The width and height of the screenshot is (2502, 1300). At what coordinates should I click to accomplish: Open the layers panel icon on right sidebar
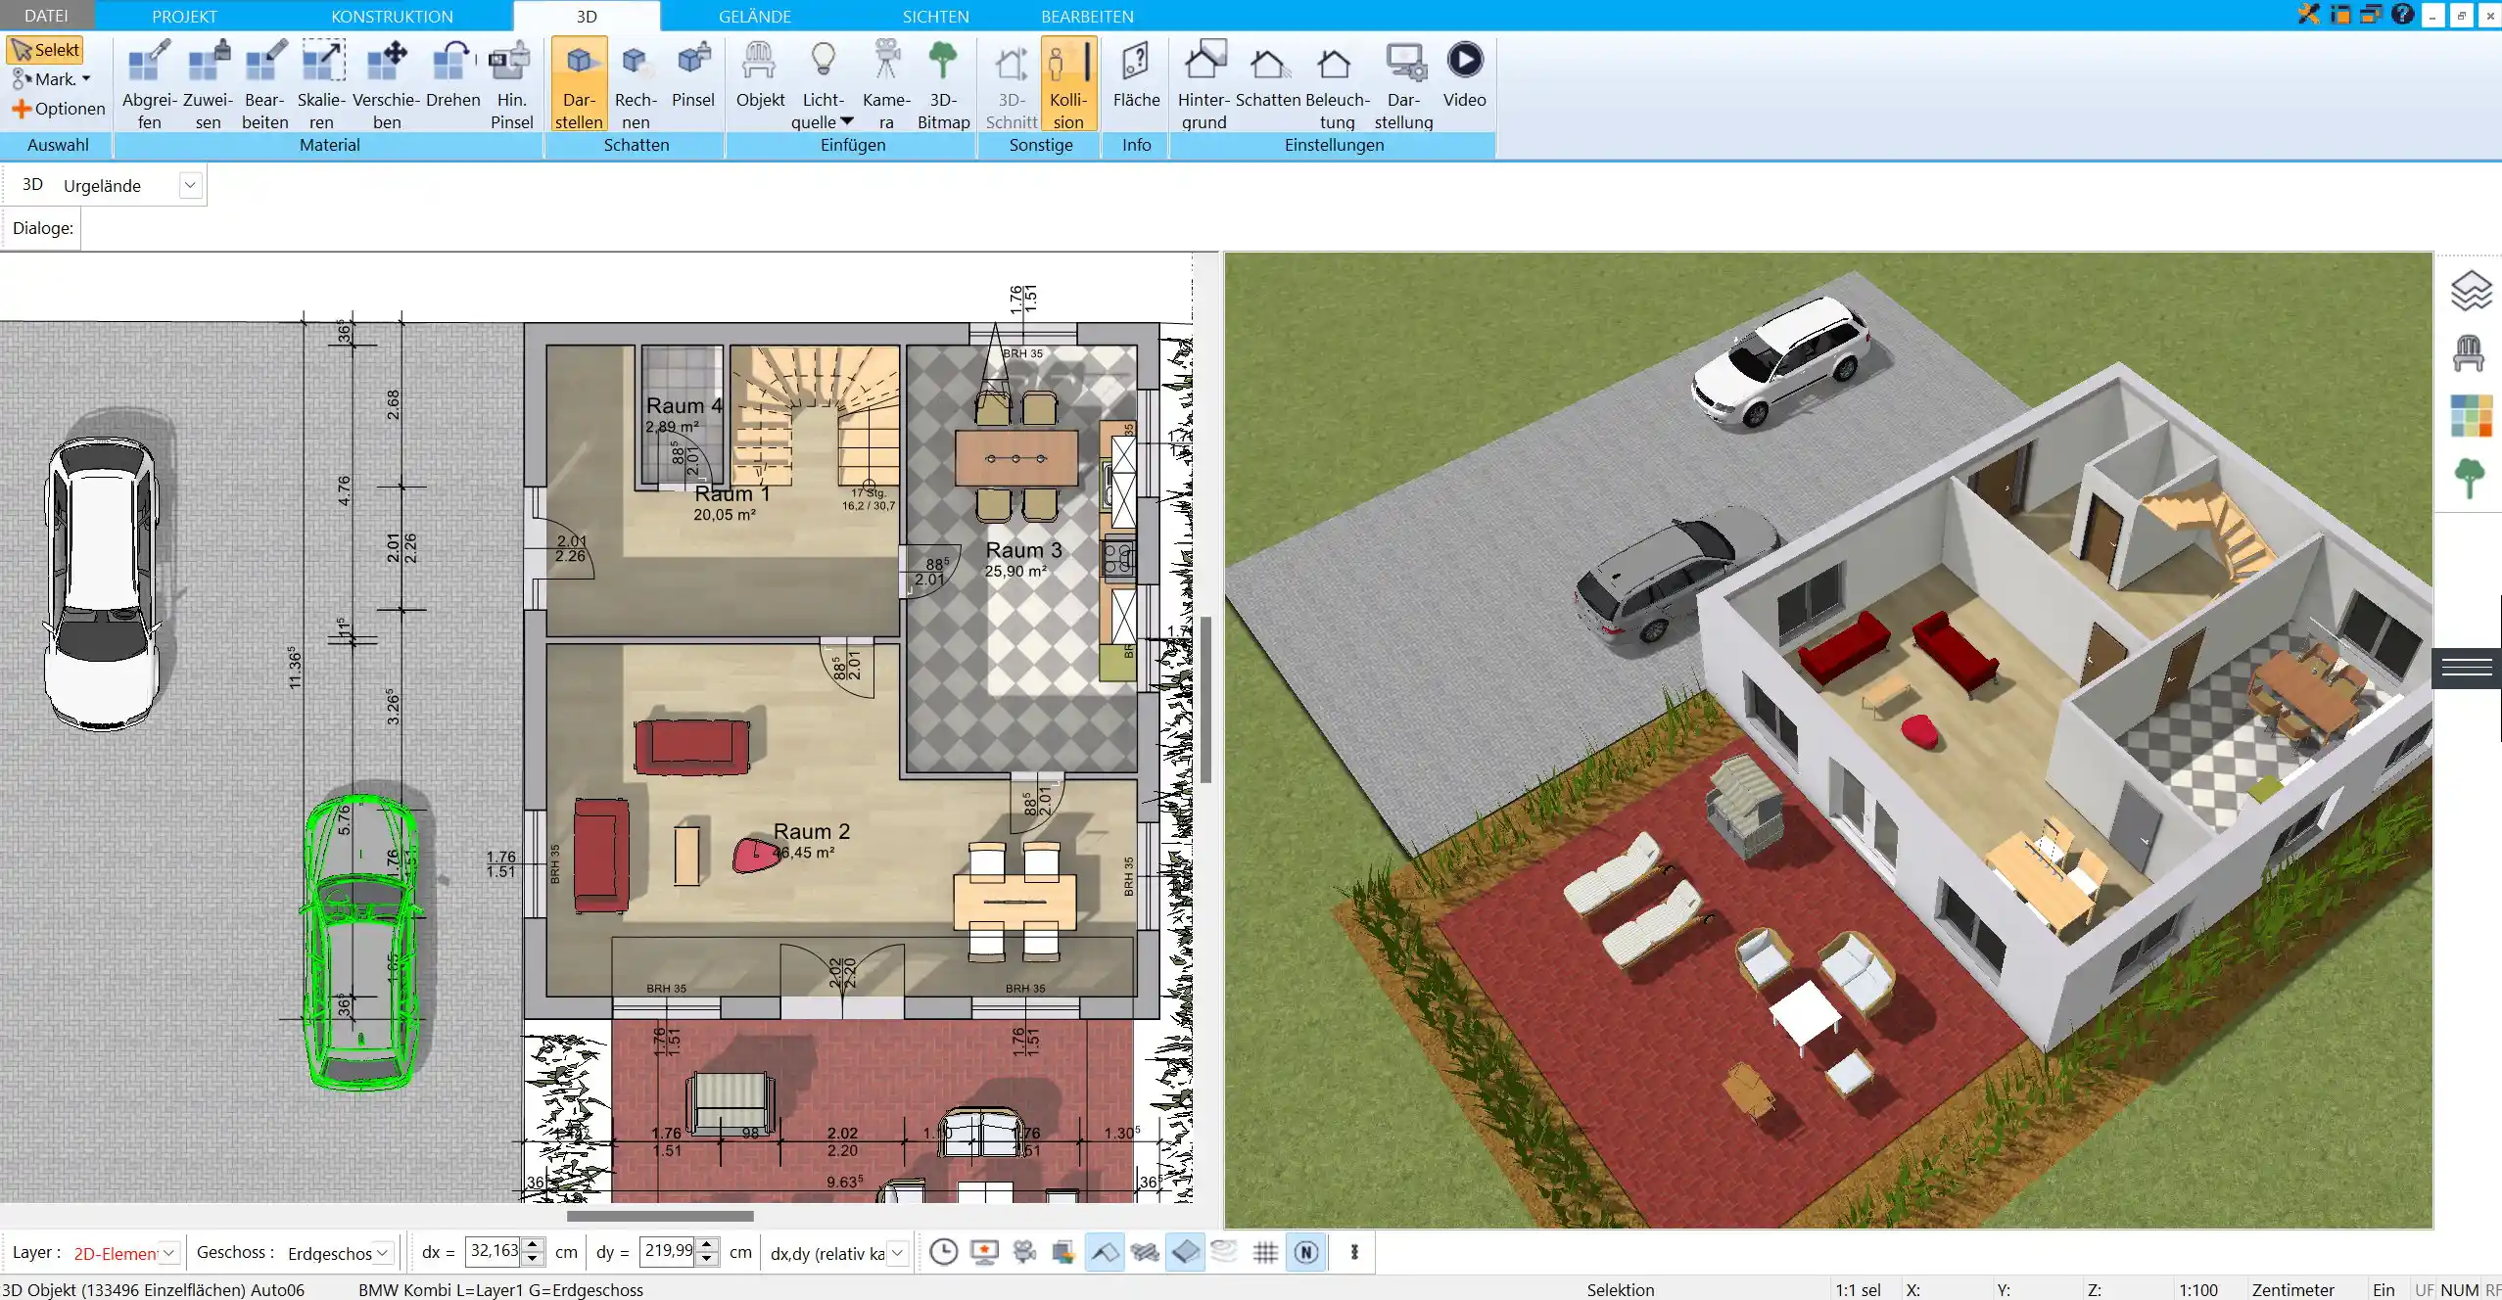2470,292
